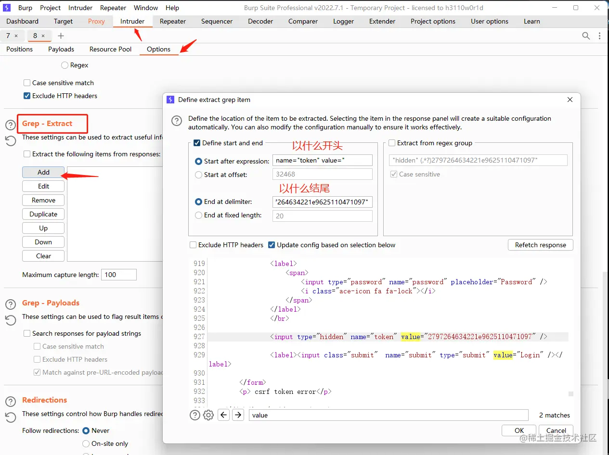Toggle Update config based on selection below
The height and width of the screenshot is (455, 609).
[272, 245]
